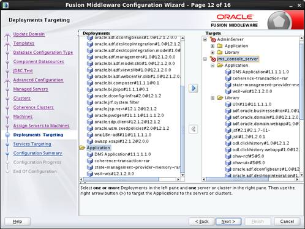Click cube icon of DMS Application in Deployments
The height and width of the screenshot is (229, 305).
[90, 154]
